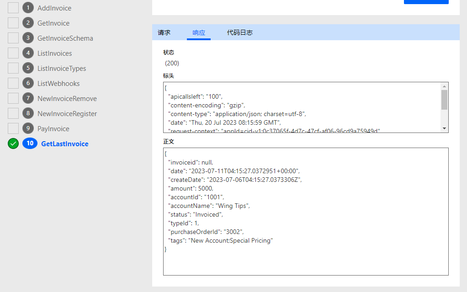The height and width of the screenshot is (292, 467).
Task: Switch to the 代码日志 tab
Action: (x=240, y=32)
